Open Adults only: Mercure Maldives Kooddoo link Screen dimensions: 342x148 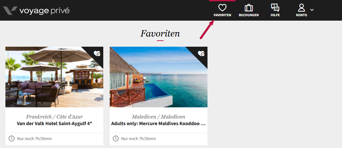[158, 124]
